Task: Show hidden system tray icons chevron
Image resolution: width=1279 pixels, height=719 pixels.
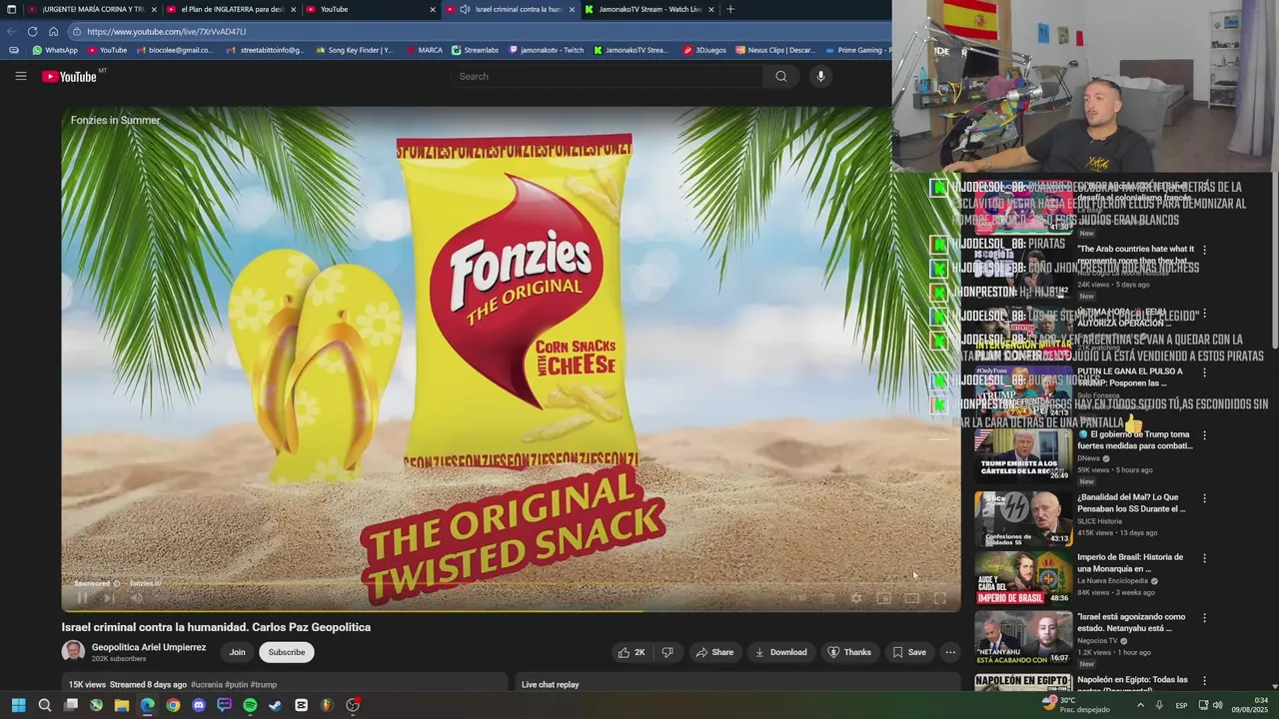Action: 1140,705
